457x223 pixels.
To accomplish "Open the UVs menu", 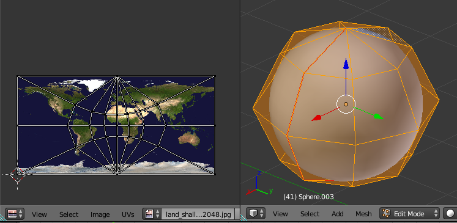I will click(128, 214).
